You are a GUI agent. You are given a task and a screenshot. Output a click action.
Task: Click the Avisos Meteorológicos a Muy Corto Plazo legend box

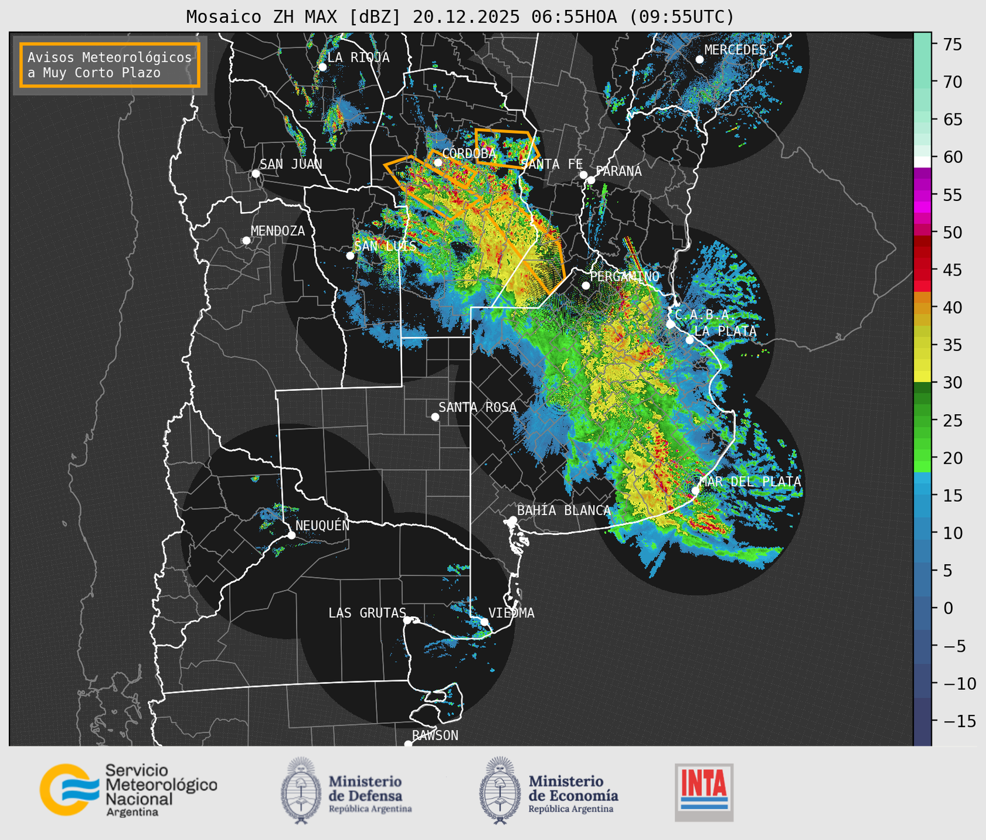click(110, 65)
